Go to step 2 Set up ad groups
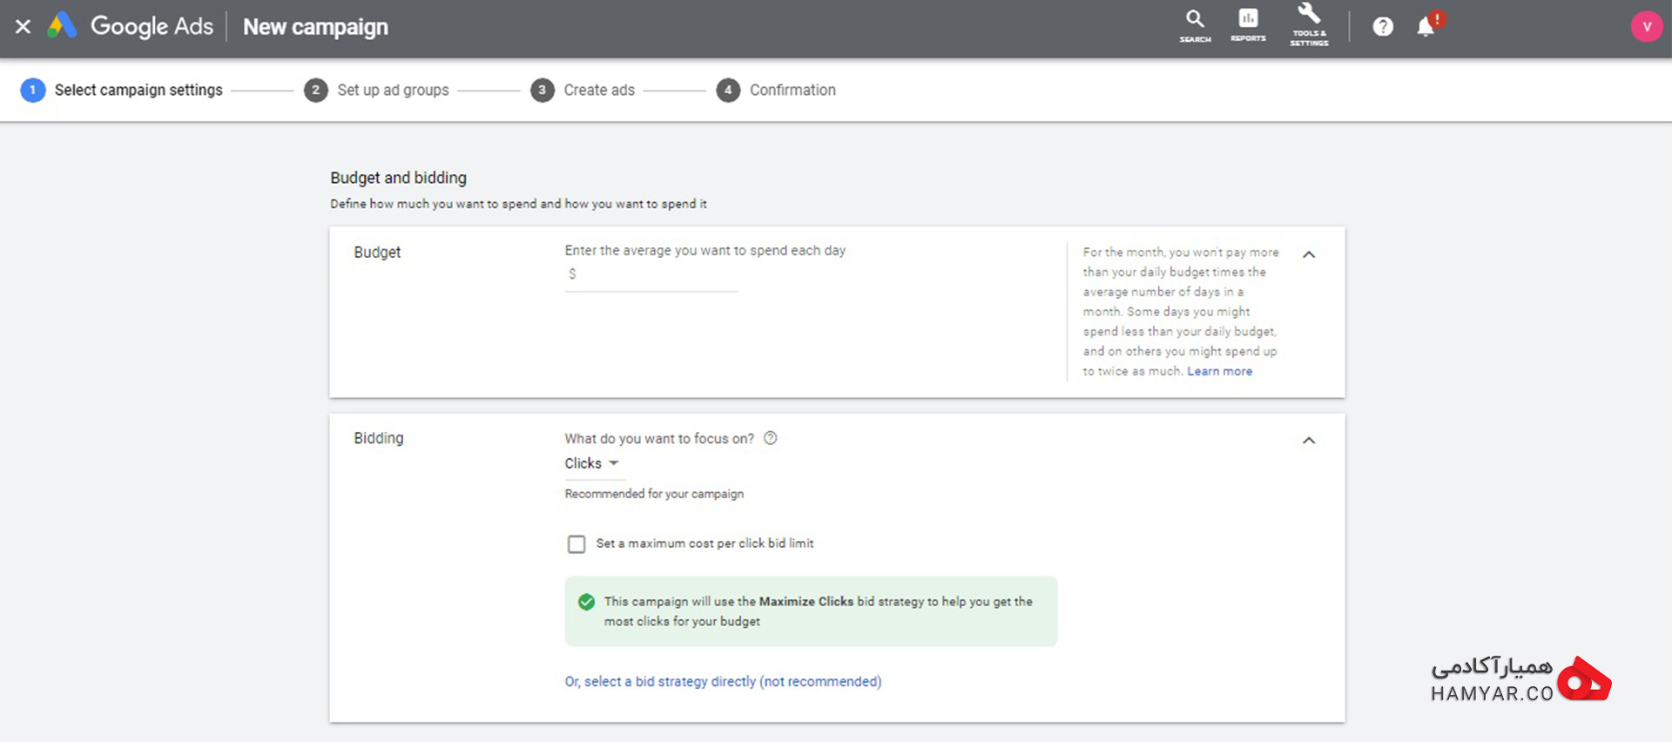Image resolution: width=1672 pixels, height=742 pixels. [376, 90]
